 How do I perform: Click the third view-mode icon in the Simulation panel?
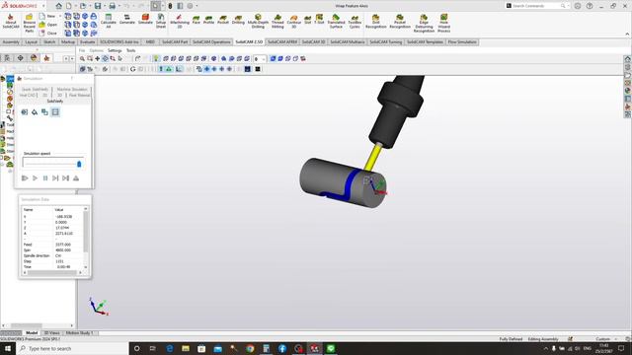coord(44,112)
